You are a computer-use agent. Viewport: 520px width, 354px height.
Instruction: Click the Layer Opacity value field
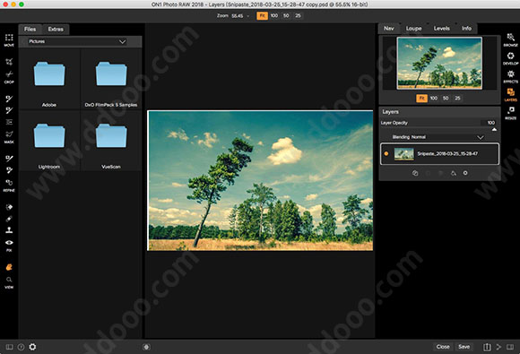coord(489,123)
